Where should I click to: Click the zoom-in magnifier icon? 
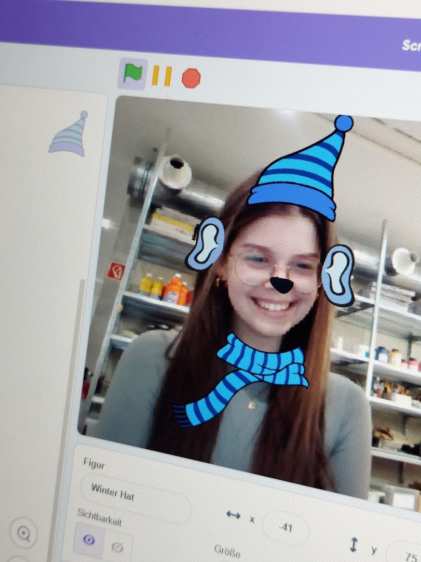24,533
